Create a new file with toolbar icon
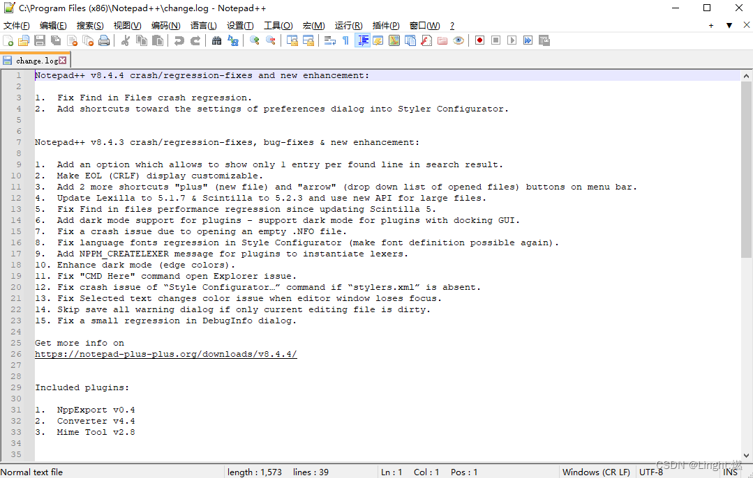The height and width of the screenshot is (478, 753). [8, 40]
